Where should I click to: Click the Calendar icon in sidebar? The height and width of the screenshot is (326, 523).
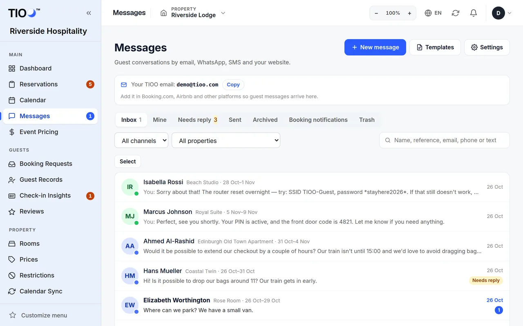(x=12, y=100)
